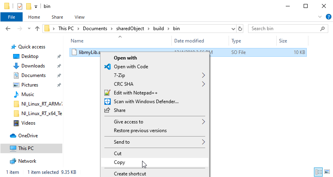Expand the 7-Zip submenu
The image size is (333, 177).
tap(204, 75)
